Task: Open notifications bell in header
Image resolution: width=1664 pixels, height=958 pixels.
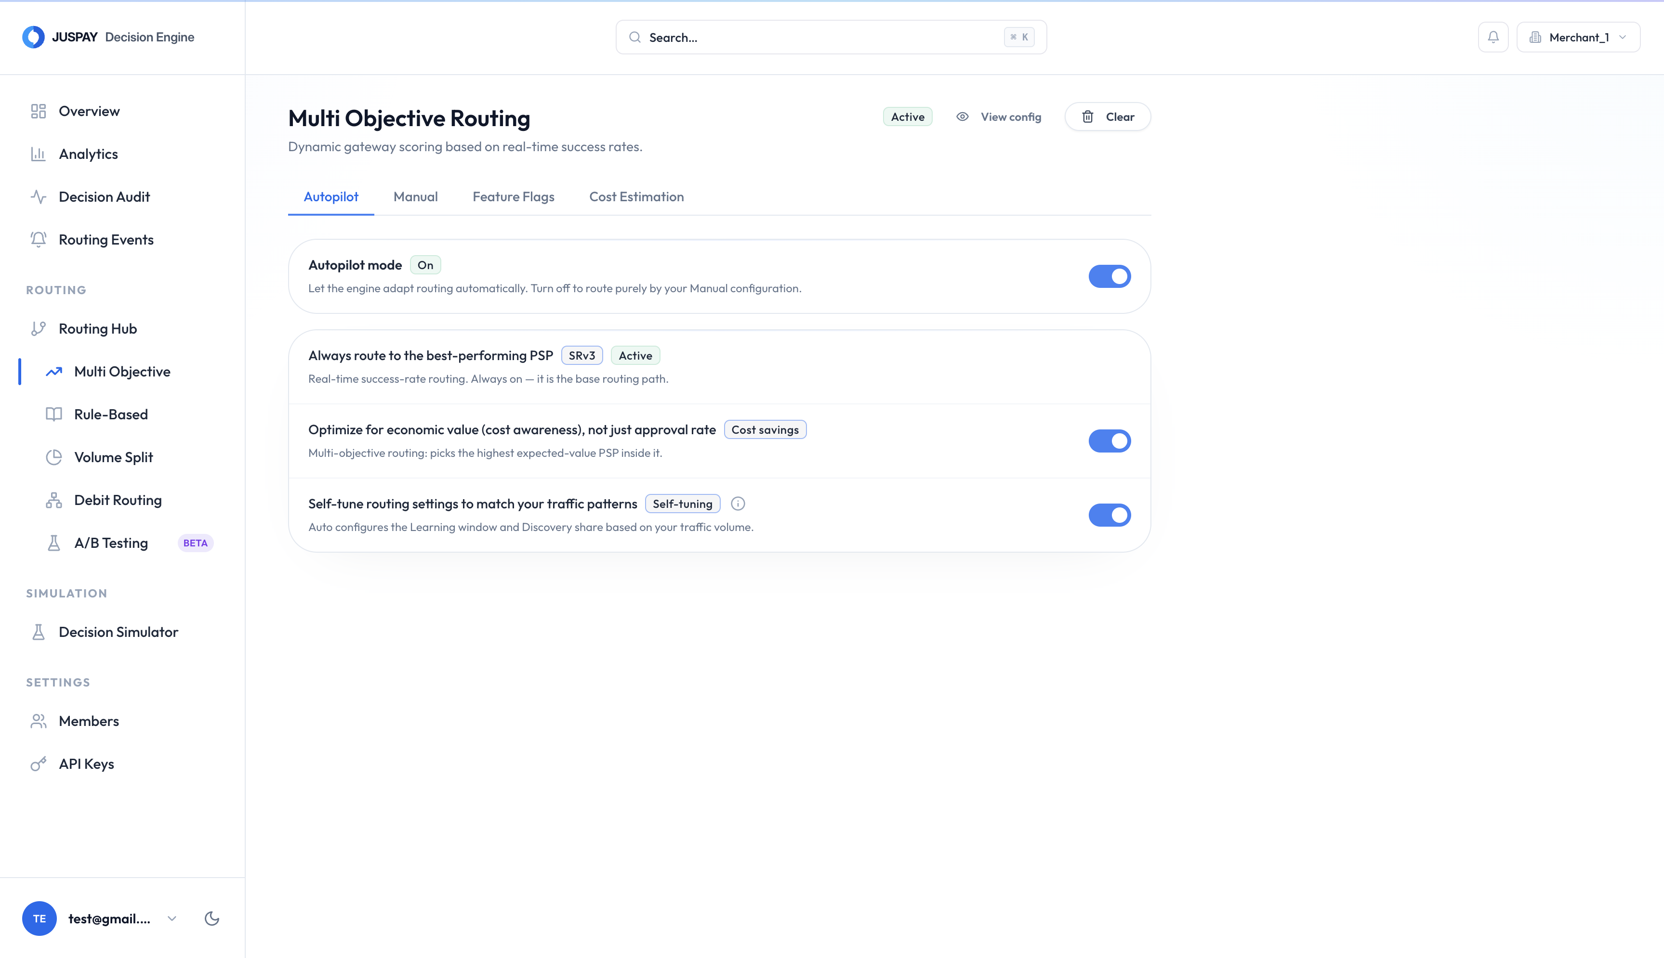Action: [1493, 37]
